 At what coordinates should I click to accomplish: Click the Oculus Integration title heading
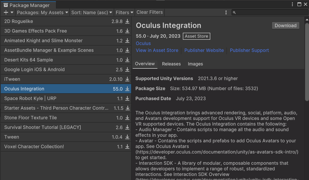pos(169,25)
